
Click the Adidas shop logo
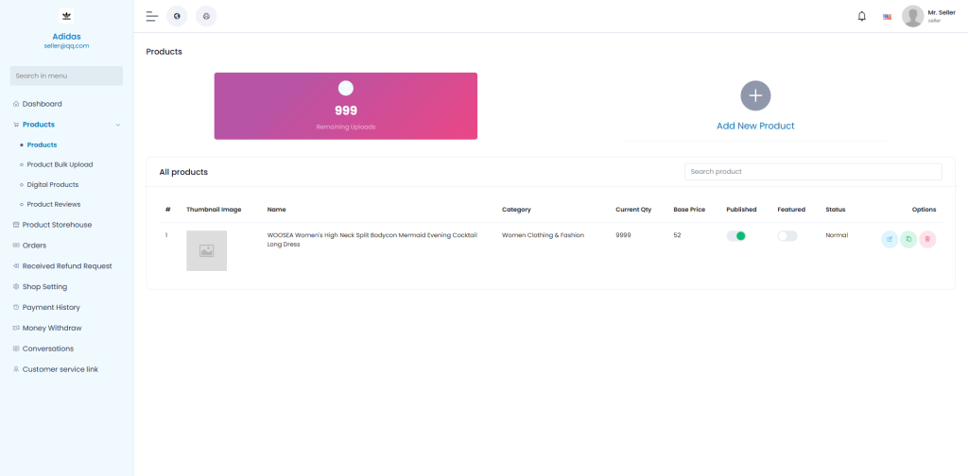tap(67, 15)
